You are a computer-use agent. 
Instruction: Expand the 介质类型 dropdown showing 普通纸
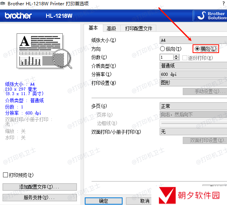click(193, 66)
